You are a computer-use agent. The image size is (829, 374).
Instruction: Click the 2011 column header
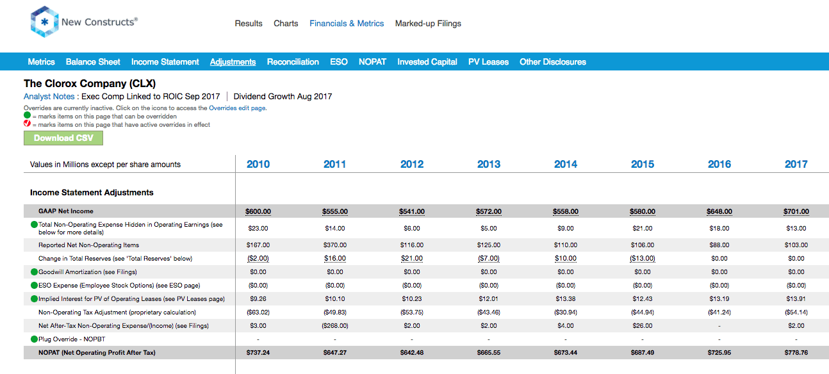coord(335,165)
